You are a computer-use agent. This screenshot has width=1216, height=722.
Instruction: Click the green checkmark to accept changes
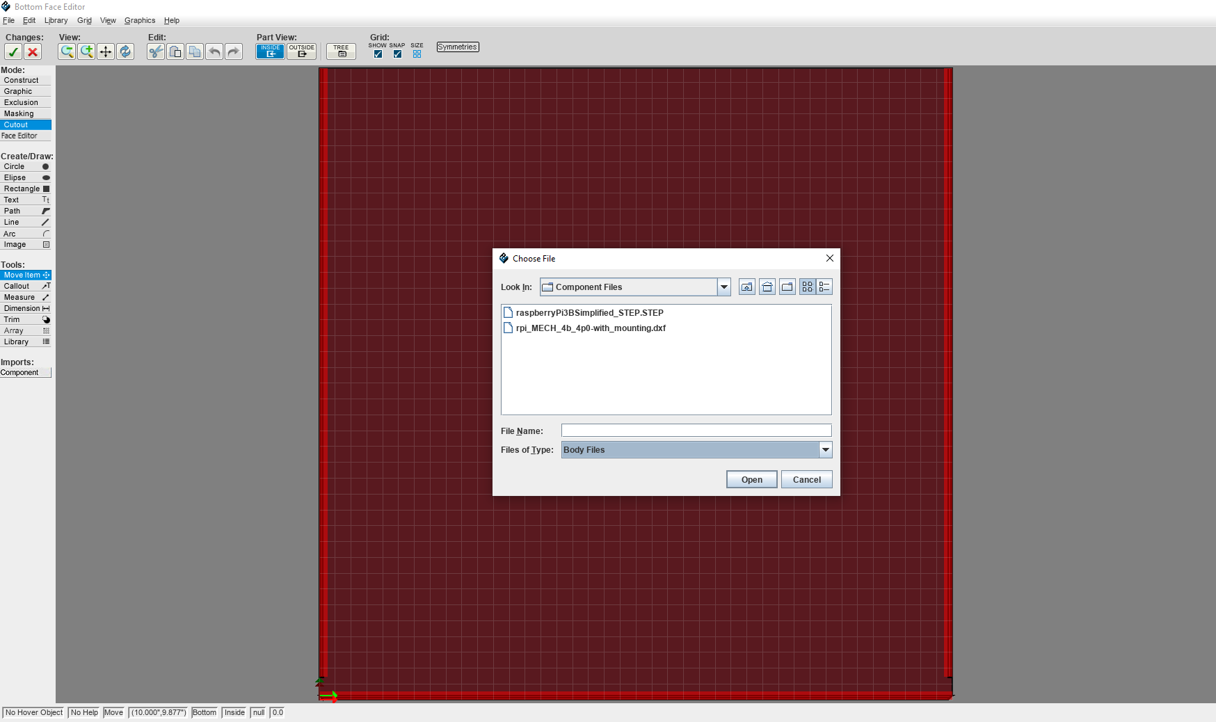13,51
